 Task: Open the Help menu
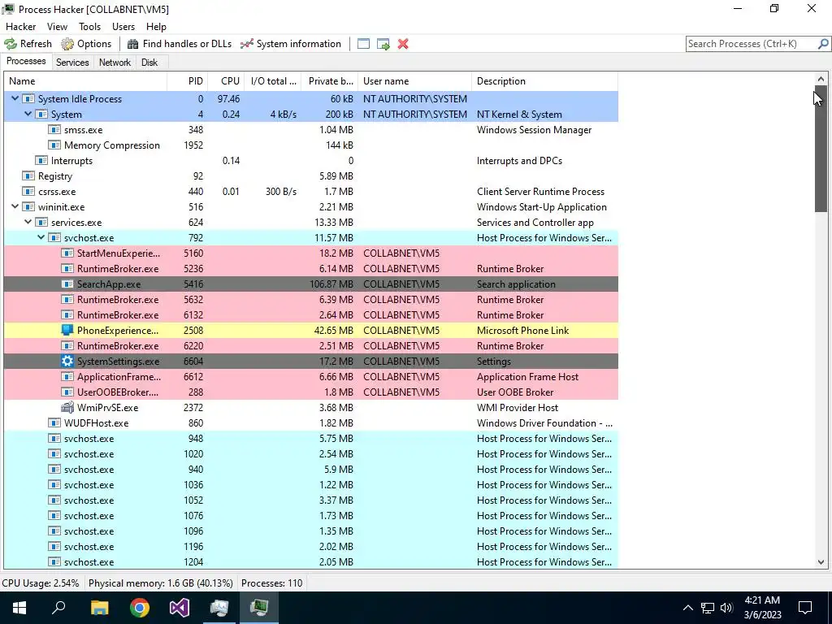tap(156, 27)
